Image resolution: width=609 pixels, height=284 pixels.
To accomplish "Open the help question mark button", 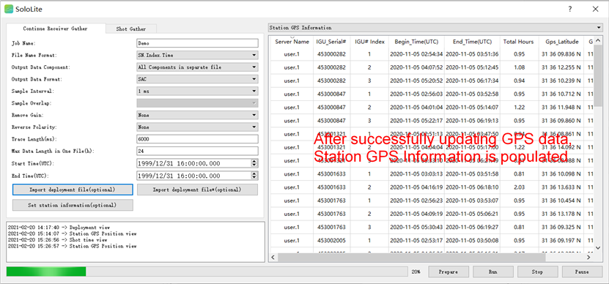I will click(569, 9).
